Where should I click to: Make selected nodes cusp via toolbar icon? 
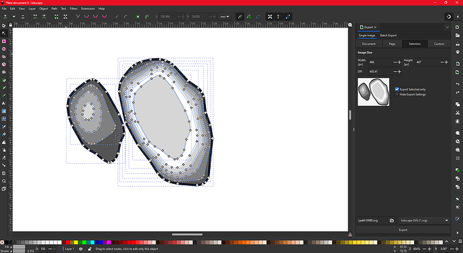point(78,17)
